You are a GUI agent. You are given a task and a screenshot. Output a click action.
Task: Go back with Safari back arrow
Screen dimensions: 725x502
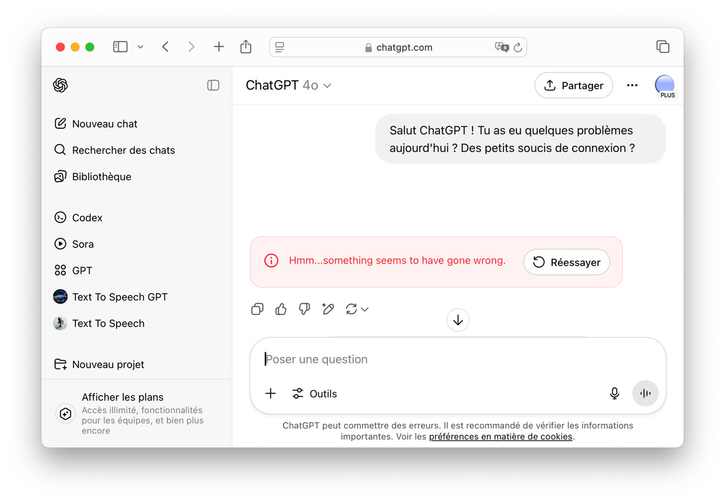click(165, 47)
